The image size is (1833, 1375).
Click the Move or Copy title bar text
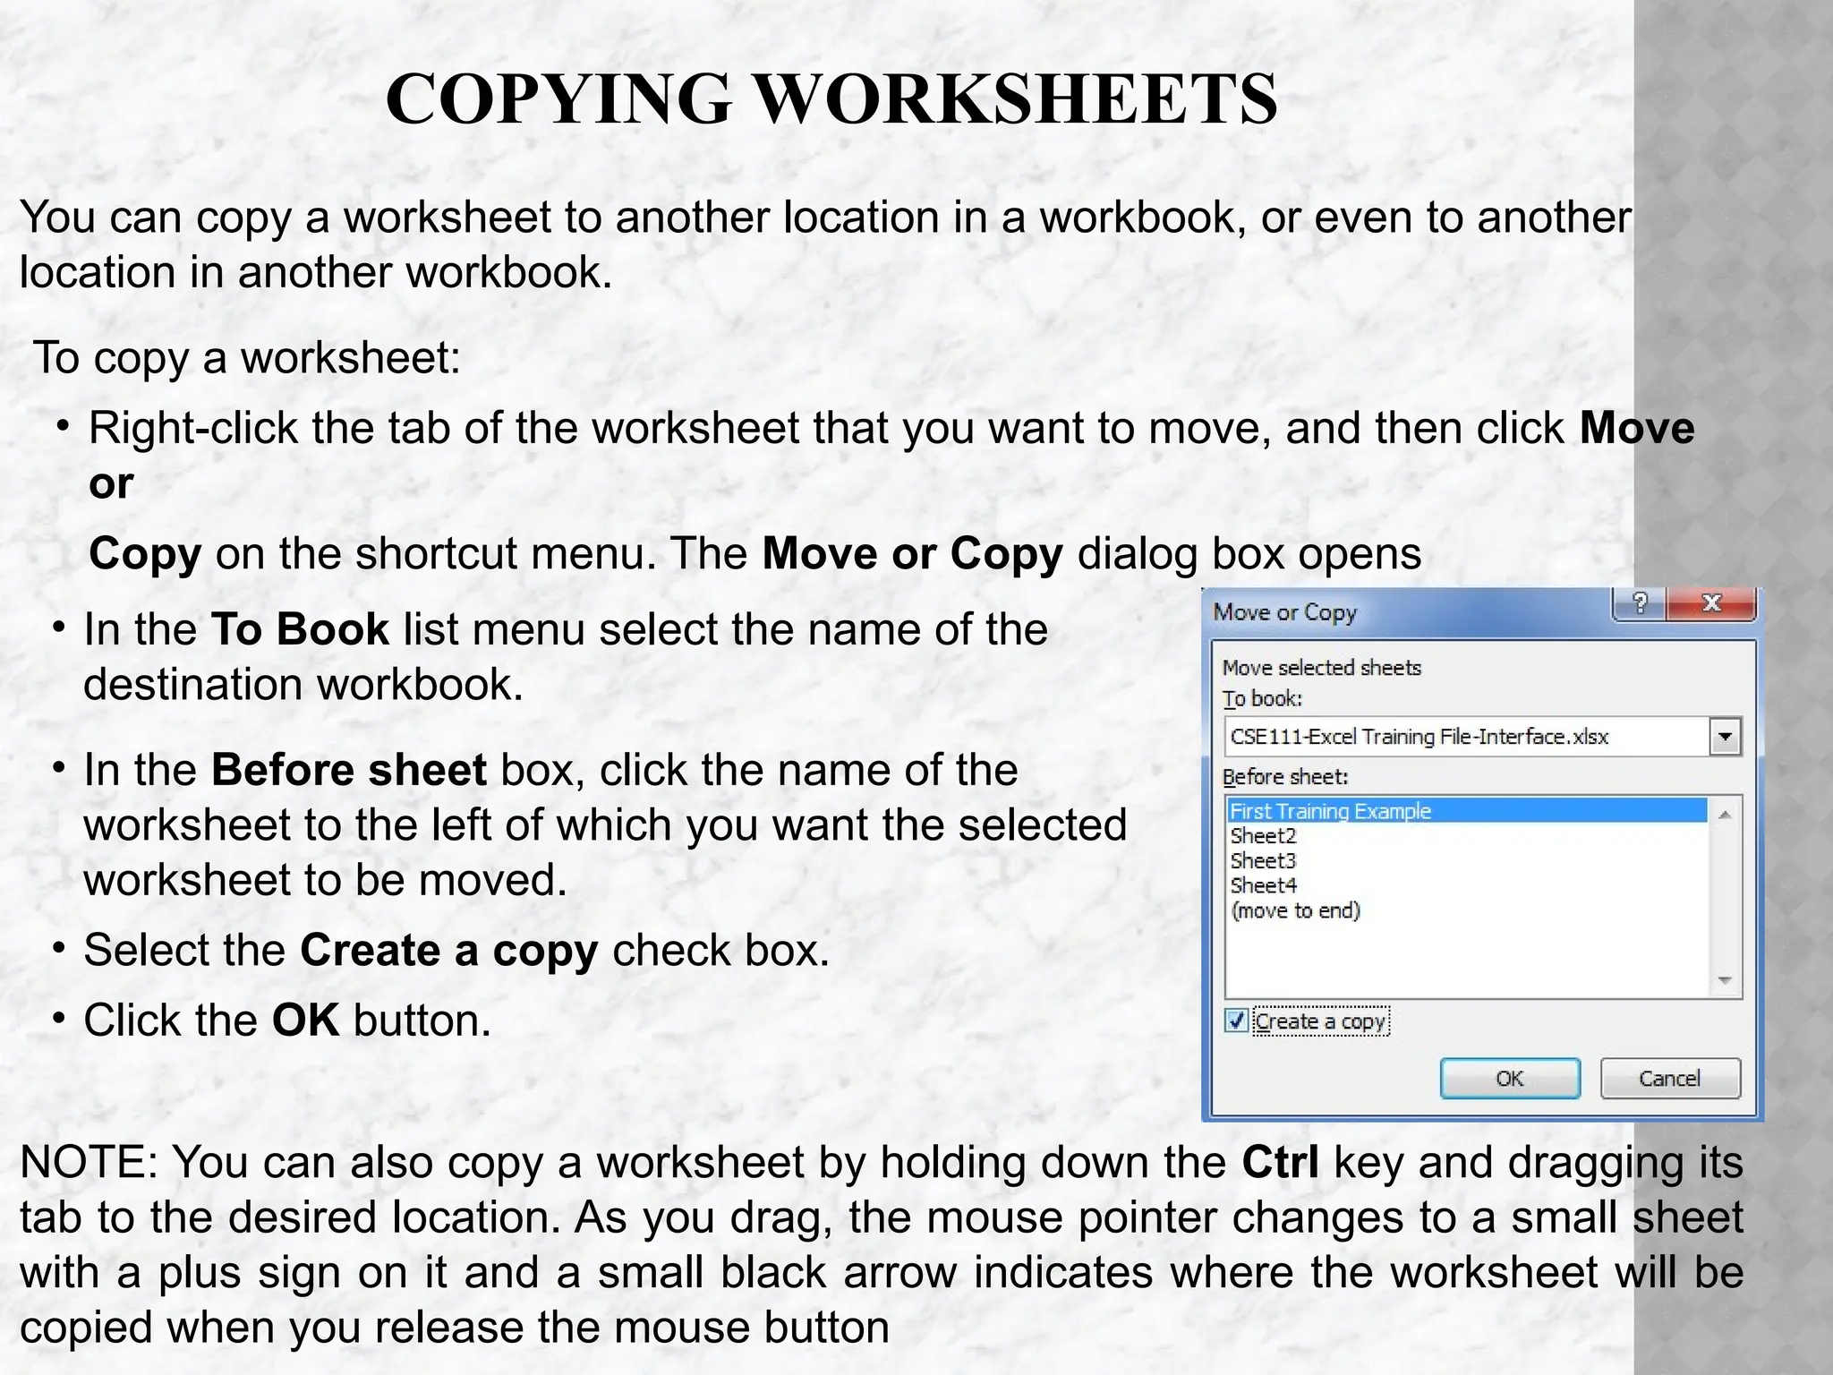click(1284, 613)
